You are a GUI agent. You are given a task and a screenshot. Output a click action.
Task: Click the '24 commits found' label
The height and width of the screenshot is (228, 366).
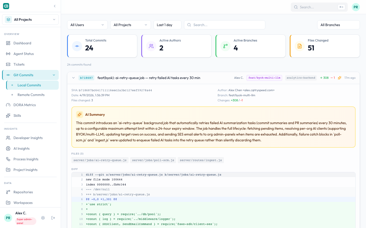(79, 65)
